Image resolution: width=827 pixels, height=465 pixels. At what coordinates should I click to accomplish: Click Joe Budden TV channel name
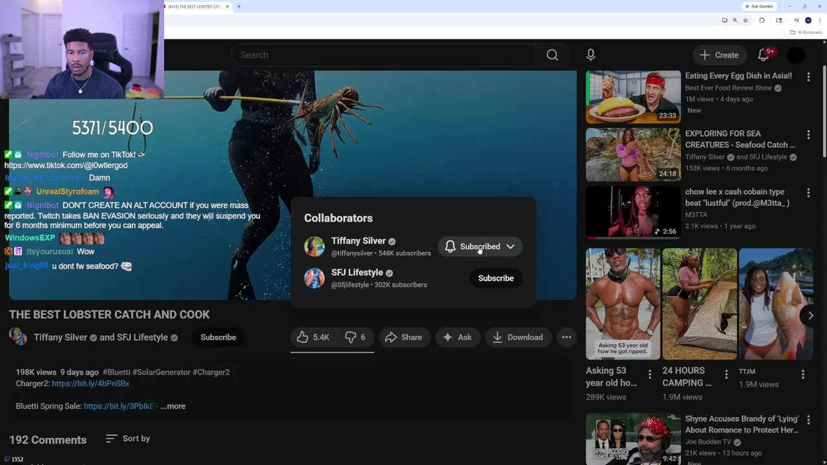[x=708, y=442]
